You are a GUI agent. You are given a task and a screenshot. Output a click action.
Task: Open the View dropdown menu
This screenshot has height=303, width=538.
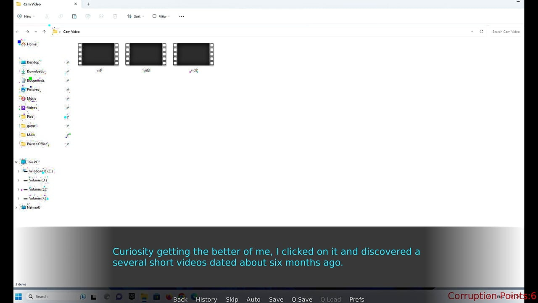pyautogui.click(x=161, y=16)
